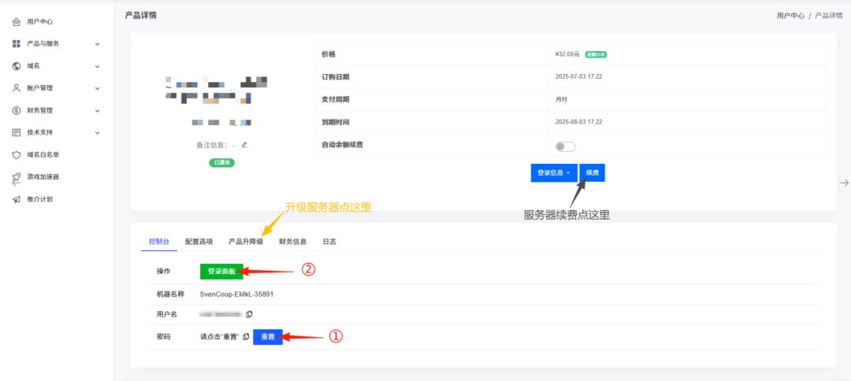Click order date 2025-07-03 17:22
This screenshot has width=851, height=381.
pyautogui.click(x=578, y=77)
